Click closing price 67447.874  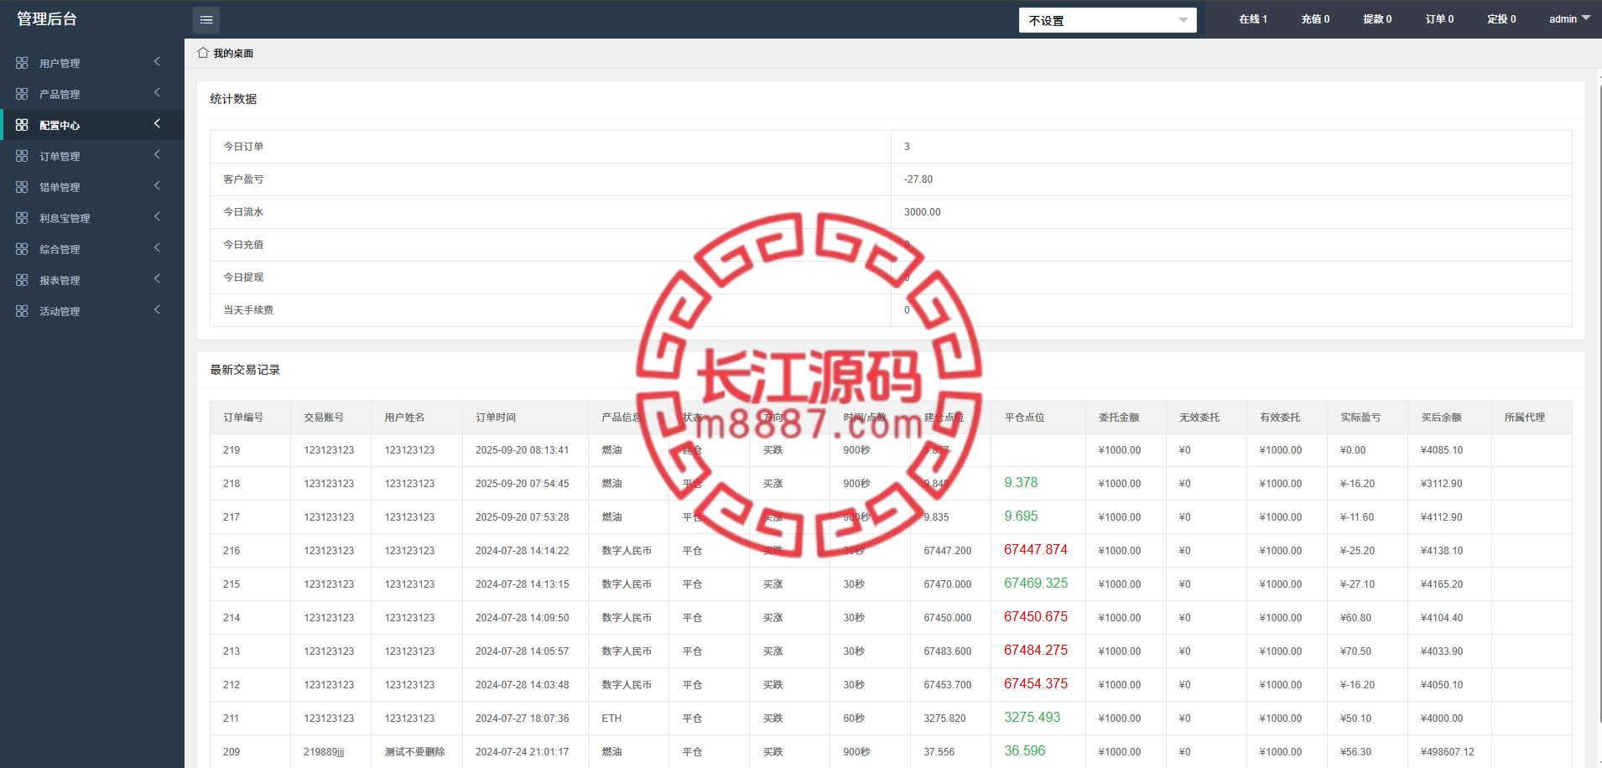pos(1036,550)
